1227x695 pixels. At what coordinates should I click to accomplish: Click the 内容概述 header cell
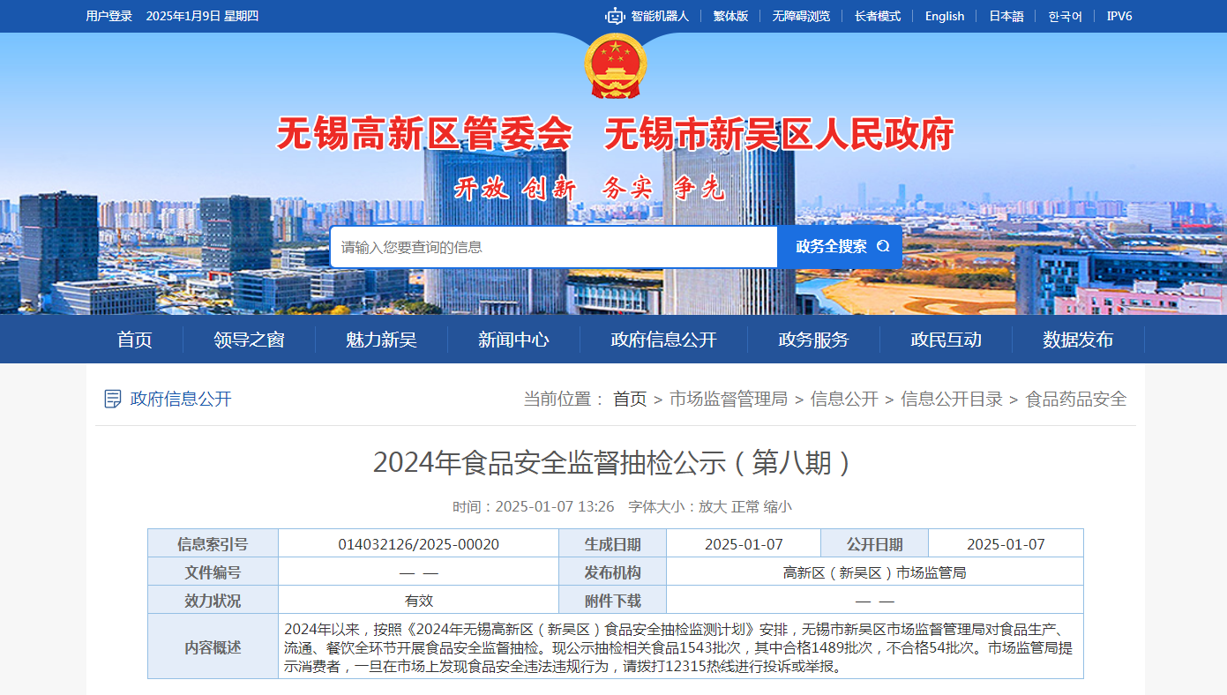coord(213,646)
